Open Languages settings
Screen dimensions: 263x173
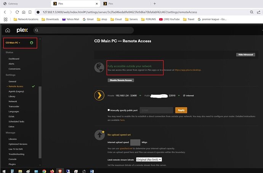pyautogui.click(x=14, y=111)
